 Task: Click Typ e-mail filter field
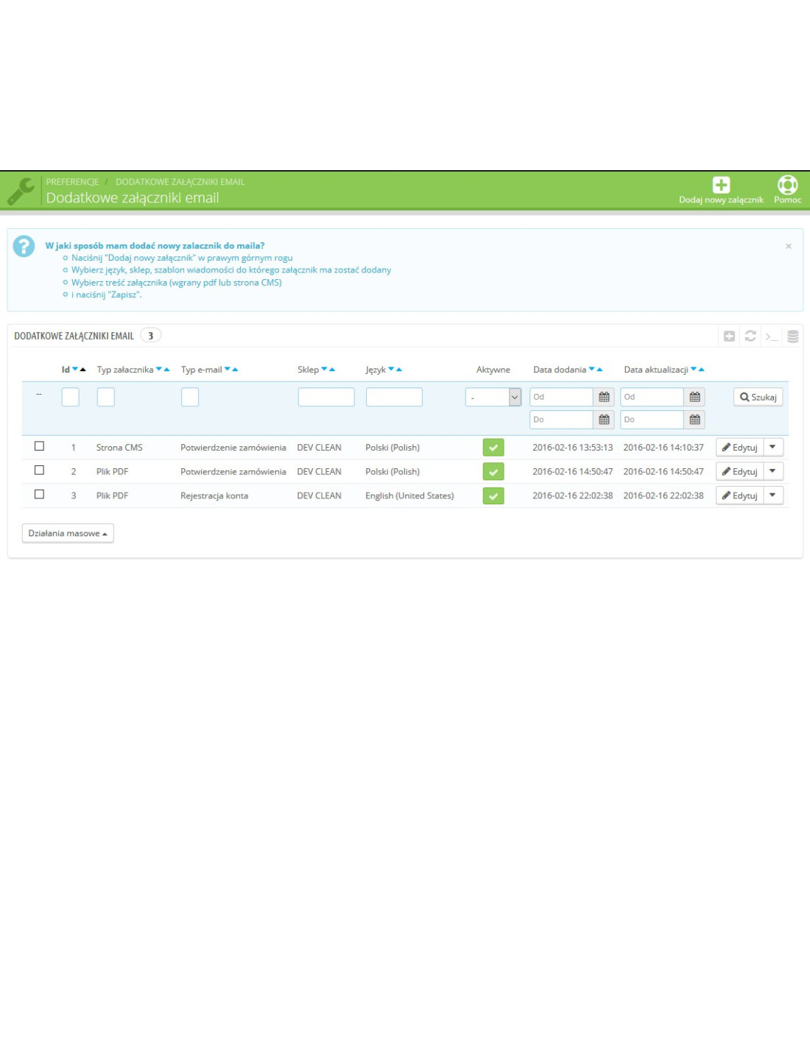pos(190,397)
